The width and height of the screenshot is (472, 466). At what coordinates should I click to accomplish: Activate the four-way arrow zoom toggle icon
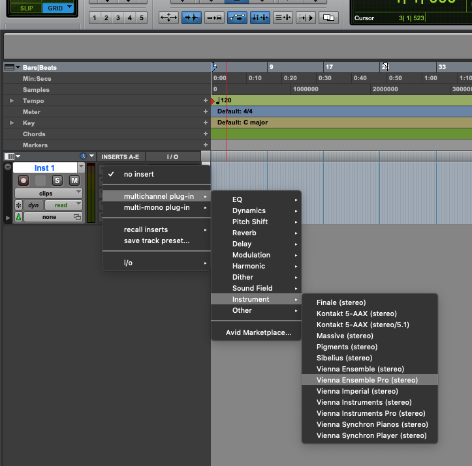click(168, 18)
